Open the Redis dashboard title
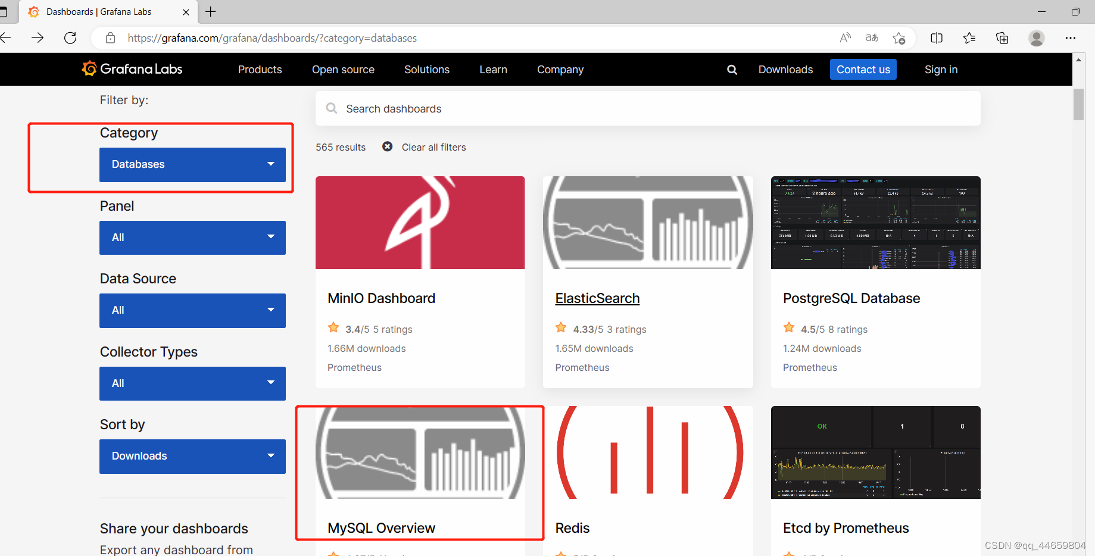 pyautogui.click(x=572, y=528)
